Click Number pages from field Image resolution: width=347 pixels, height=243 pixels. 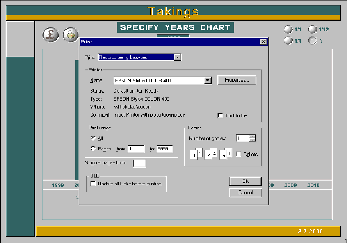[139, 164]
